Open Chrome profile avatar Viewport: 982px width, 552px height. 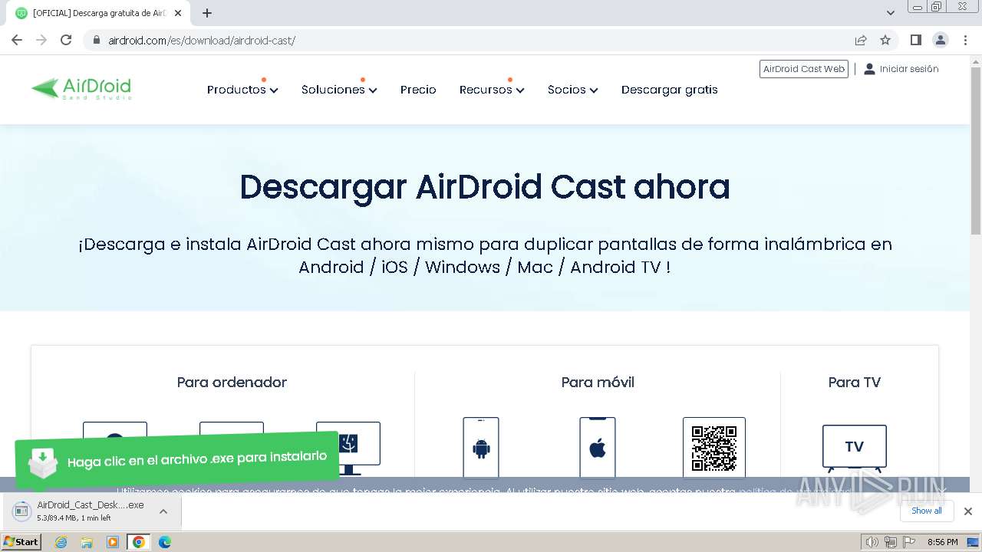tap(940, 40)
